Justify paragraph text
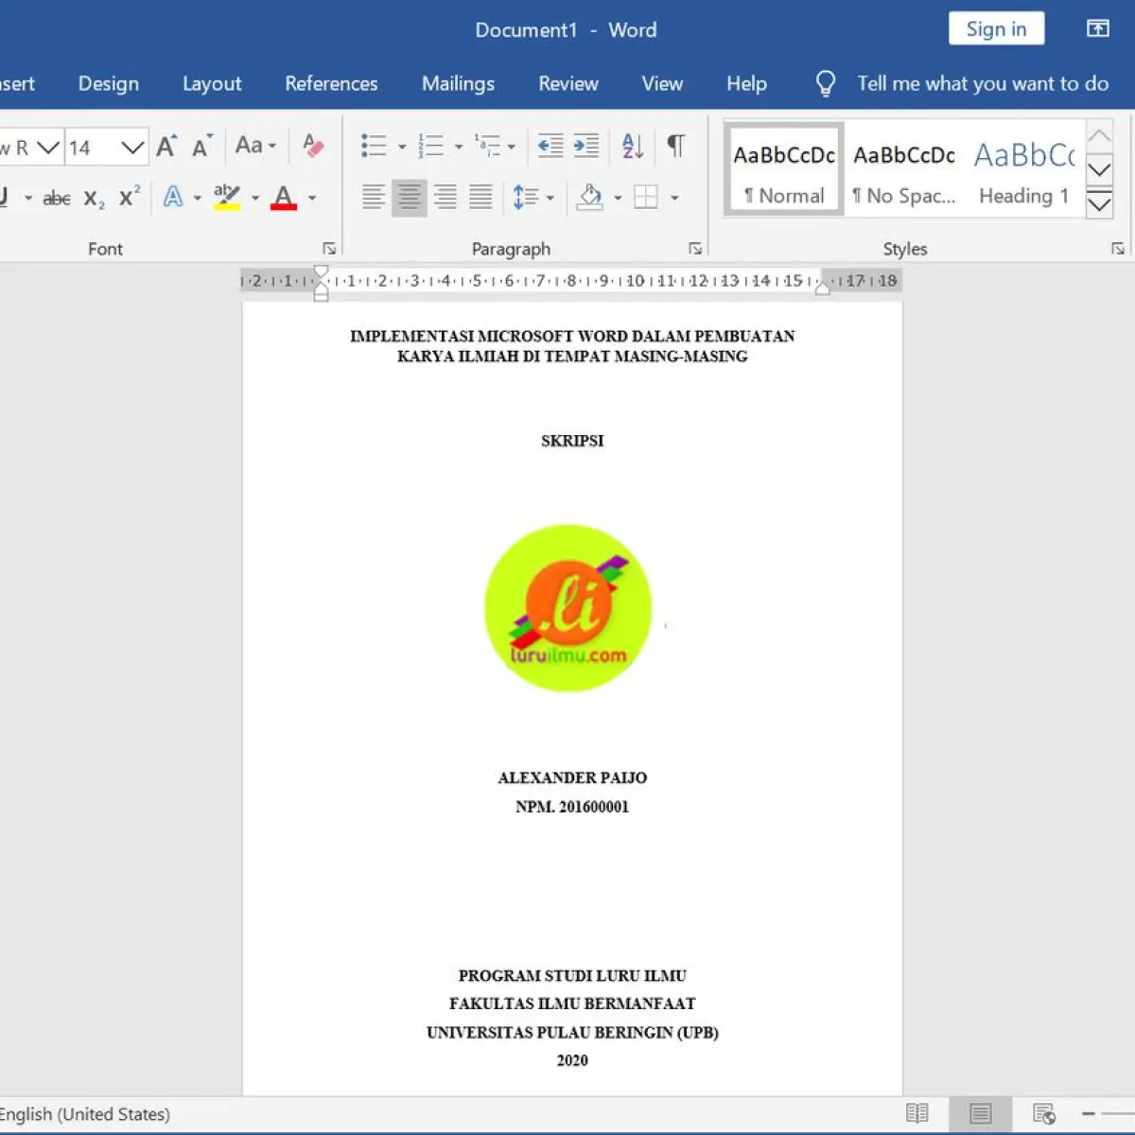Viewport: 1135px width, 1135px height. (x=480, y=198)
